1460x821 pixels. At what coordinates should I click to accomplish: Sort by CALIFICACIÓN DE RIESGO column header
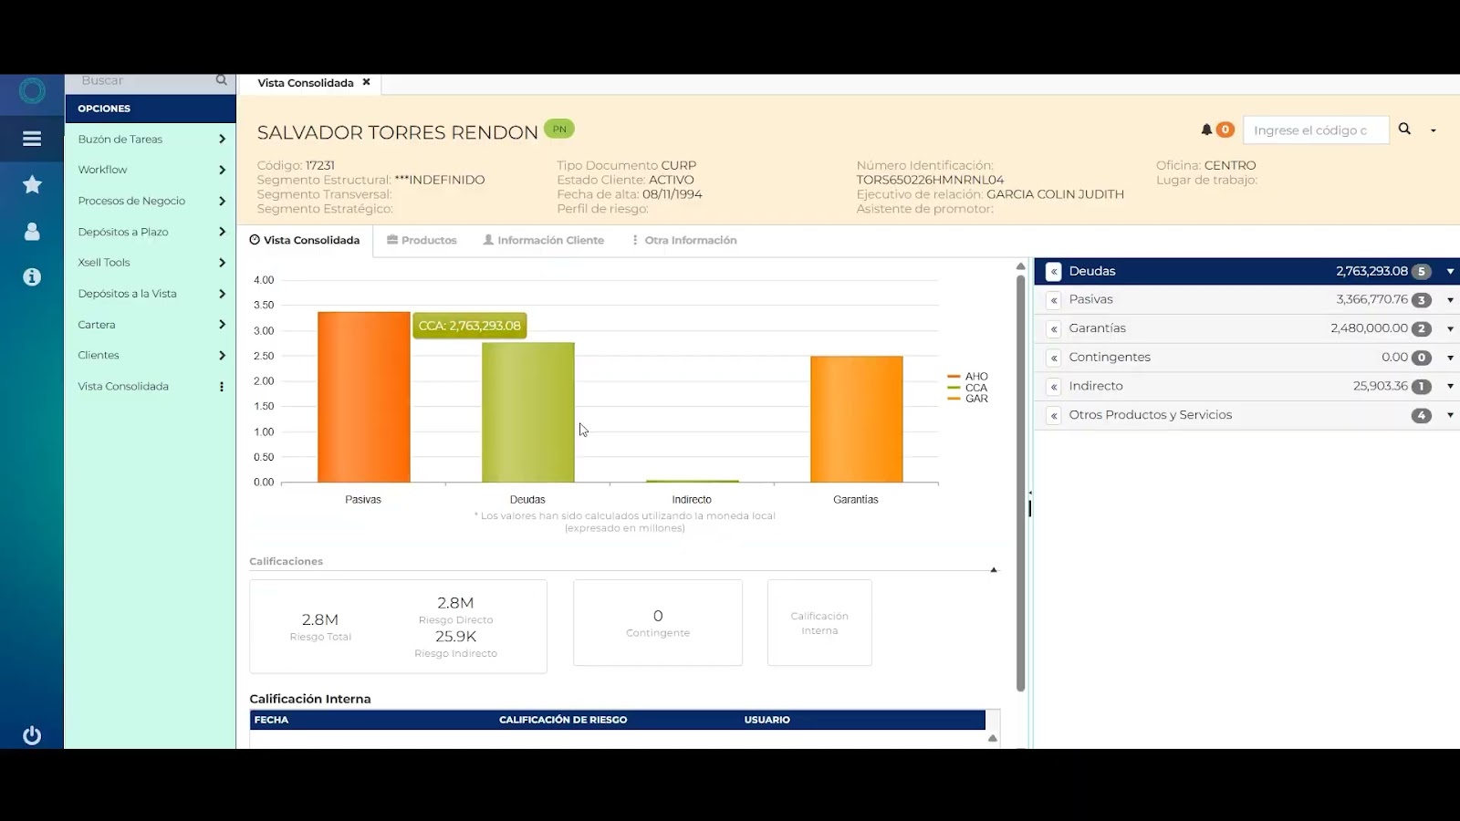(563, 720)
